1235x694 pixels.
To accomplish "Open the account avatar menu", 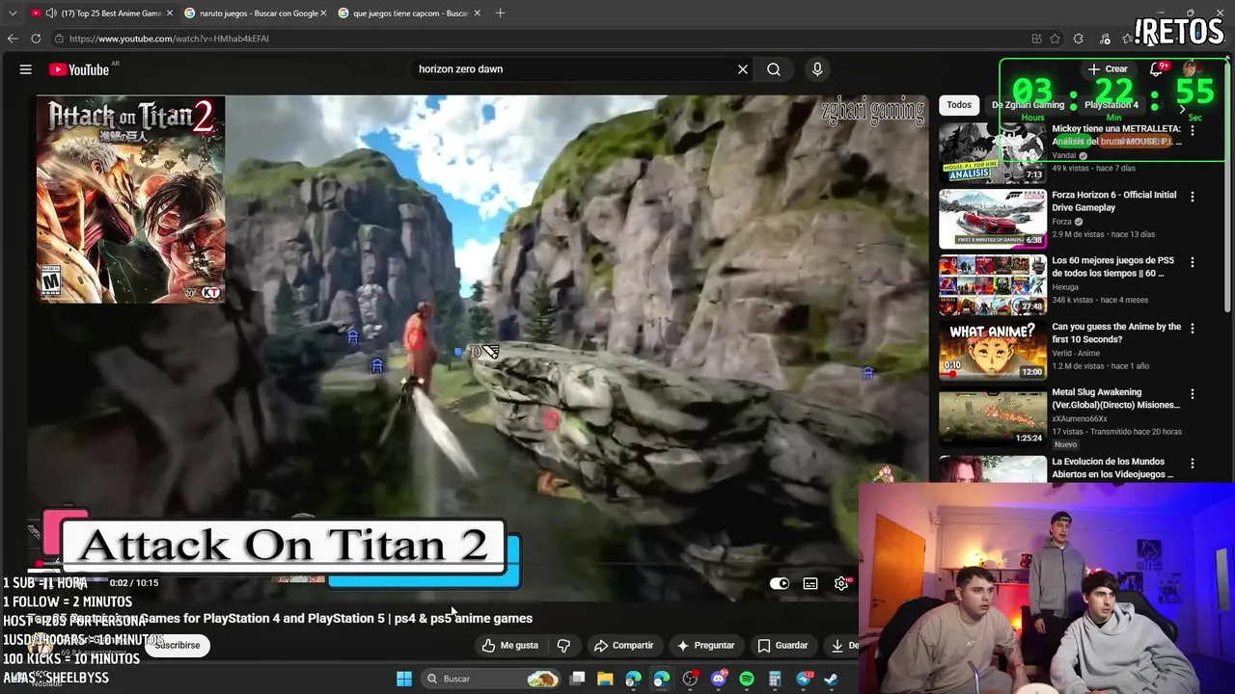I will click(x=1192, y=69).
